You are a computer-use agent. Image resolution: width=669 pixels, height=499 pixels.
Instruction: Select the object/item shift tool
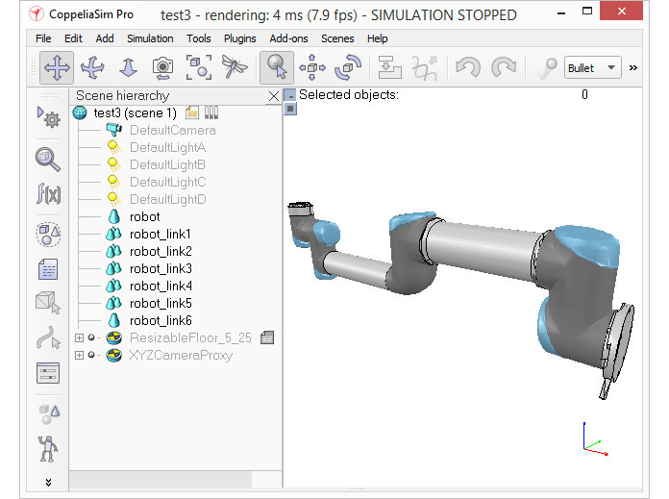click(311, 67)
